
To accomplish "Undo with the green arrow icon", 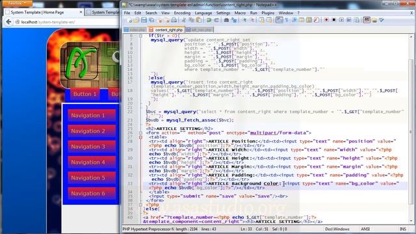I will coord(209,20).
